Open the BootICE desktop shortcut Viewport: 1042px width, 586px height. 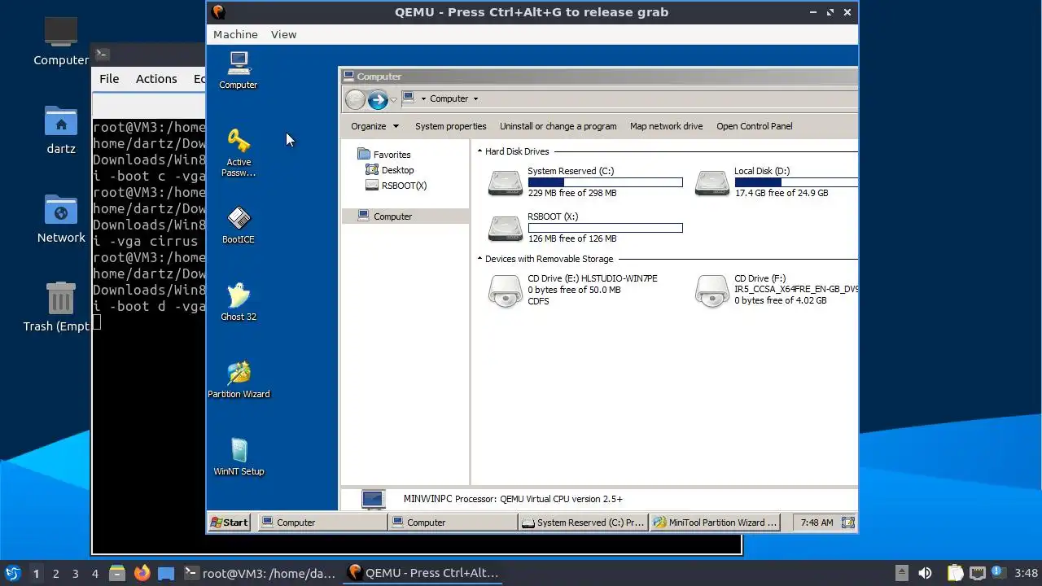pyautogui.click(x=239, y=225)
